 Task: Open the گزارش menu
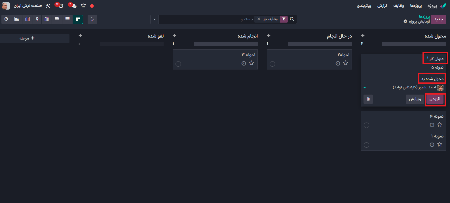382,6
